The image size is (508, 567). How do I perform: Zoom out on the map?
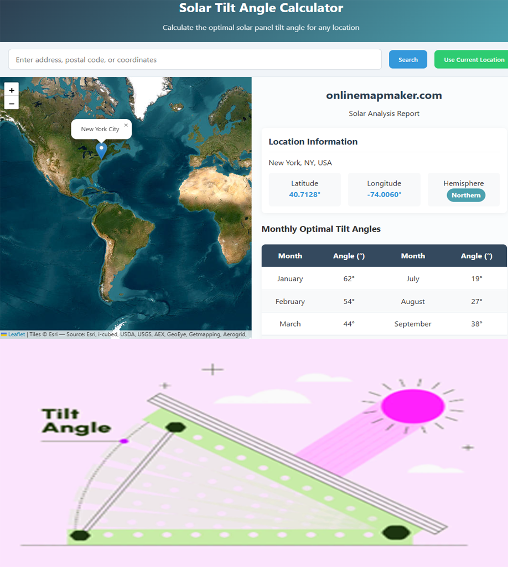pyautogui.click(x=12, y=104)
